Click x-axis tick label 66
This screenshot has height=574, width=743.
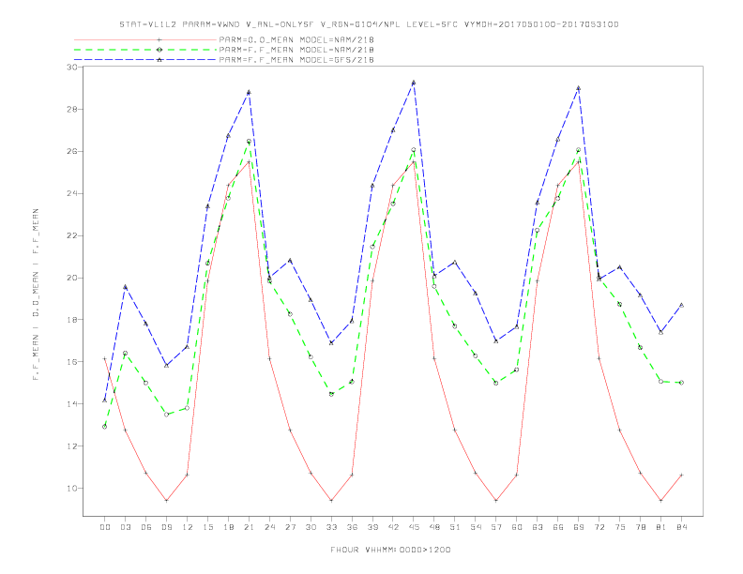click(x=558, y=527)
